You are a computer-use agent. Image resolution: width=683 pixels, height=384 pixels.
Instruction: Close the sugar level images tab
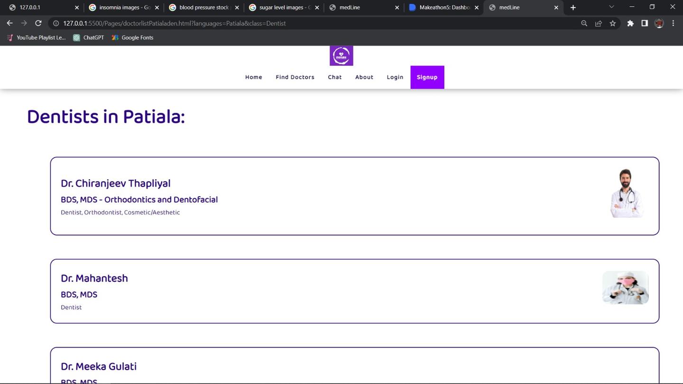317,8
